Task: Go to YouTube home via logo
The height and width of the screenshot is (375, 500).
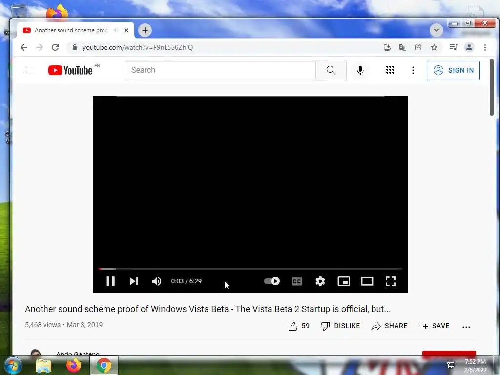Action: (x=70, y=70)
